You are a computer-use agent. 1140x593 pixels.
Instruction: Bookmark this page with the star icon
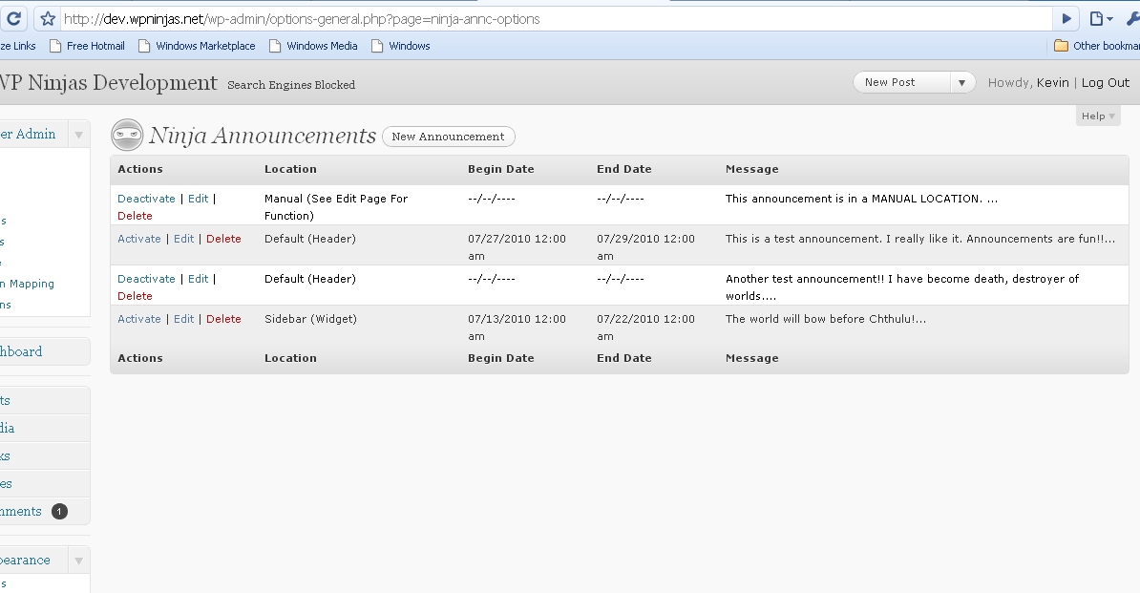(48, 19)
